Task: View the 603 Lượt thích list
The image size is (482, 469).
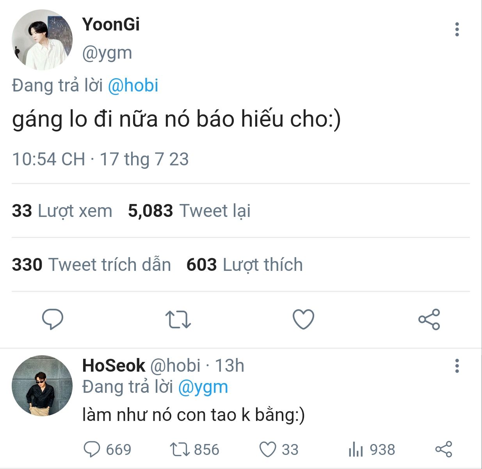Action: pos(245,265)
